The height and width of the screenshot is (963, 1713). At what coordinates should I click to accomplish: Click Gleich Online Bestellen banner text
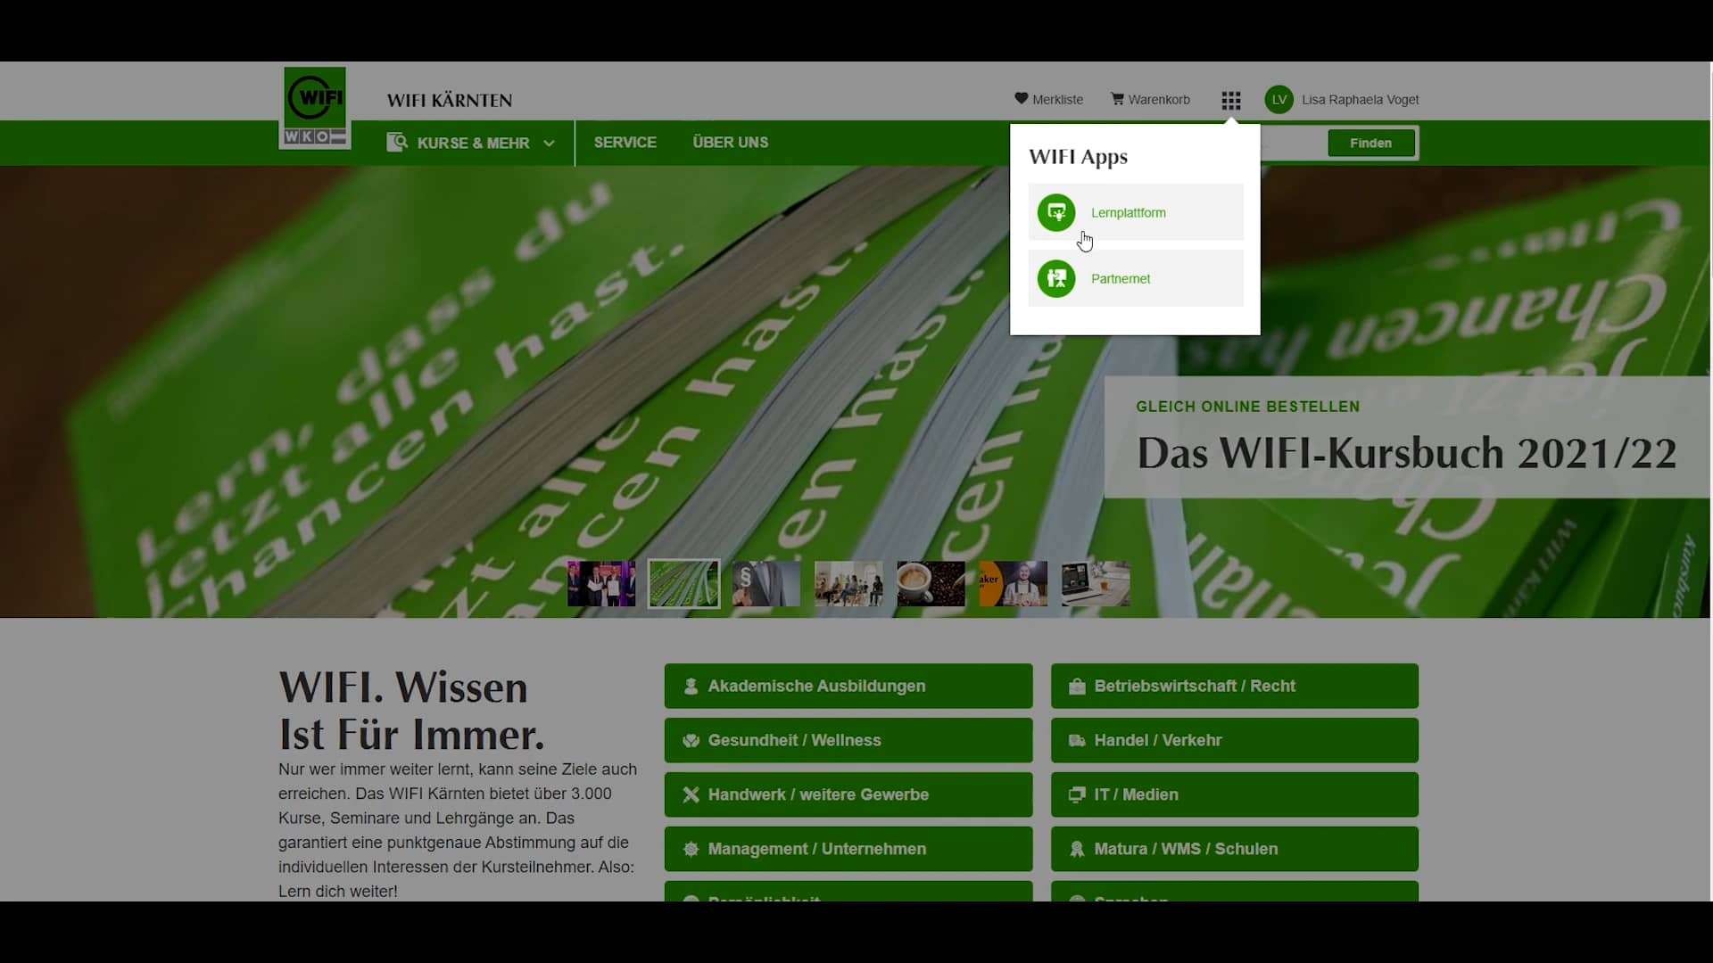pos(1247,407)
